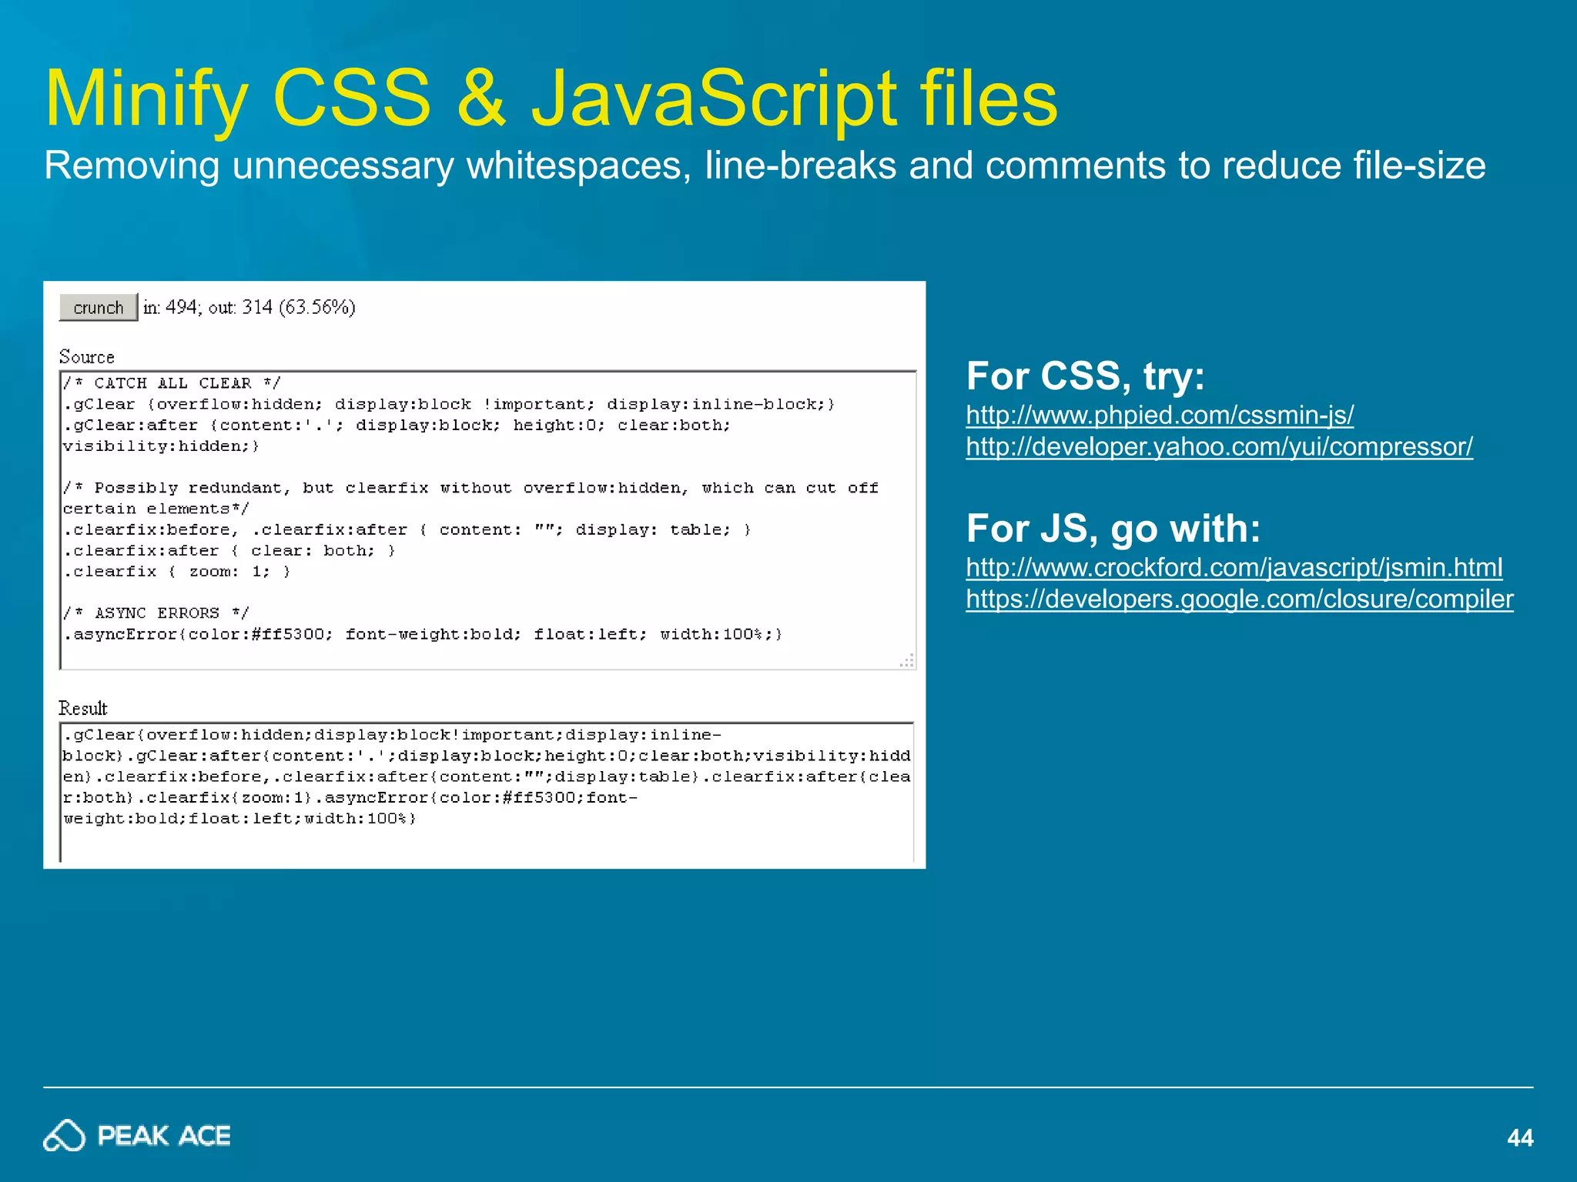1577x1182 pixels.
Task: Click the Peak Ace logo icon
Action: (x=64, y=1136)
